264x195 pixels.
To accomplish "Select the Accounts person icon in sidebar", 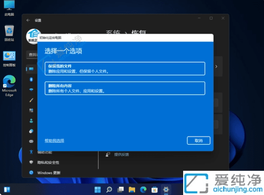I will [x=31, y=121].
